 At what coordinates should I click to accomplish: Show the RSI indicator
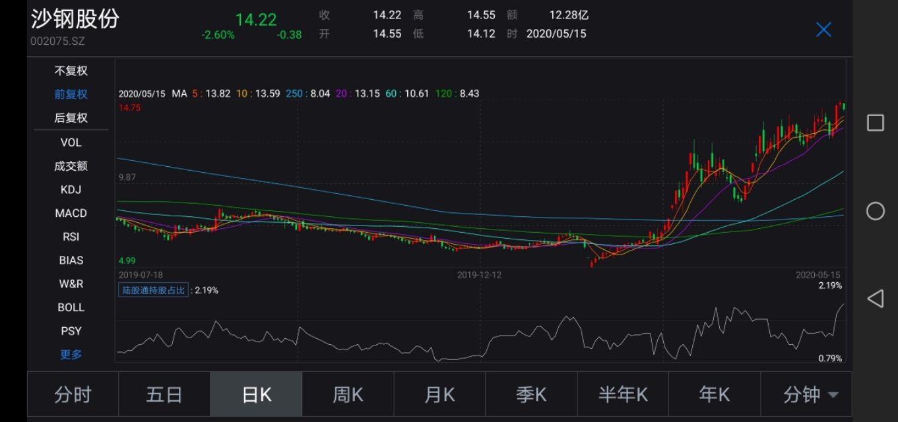pos(71,237)
